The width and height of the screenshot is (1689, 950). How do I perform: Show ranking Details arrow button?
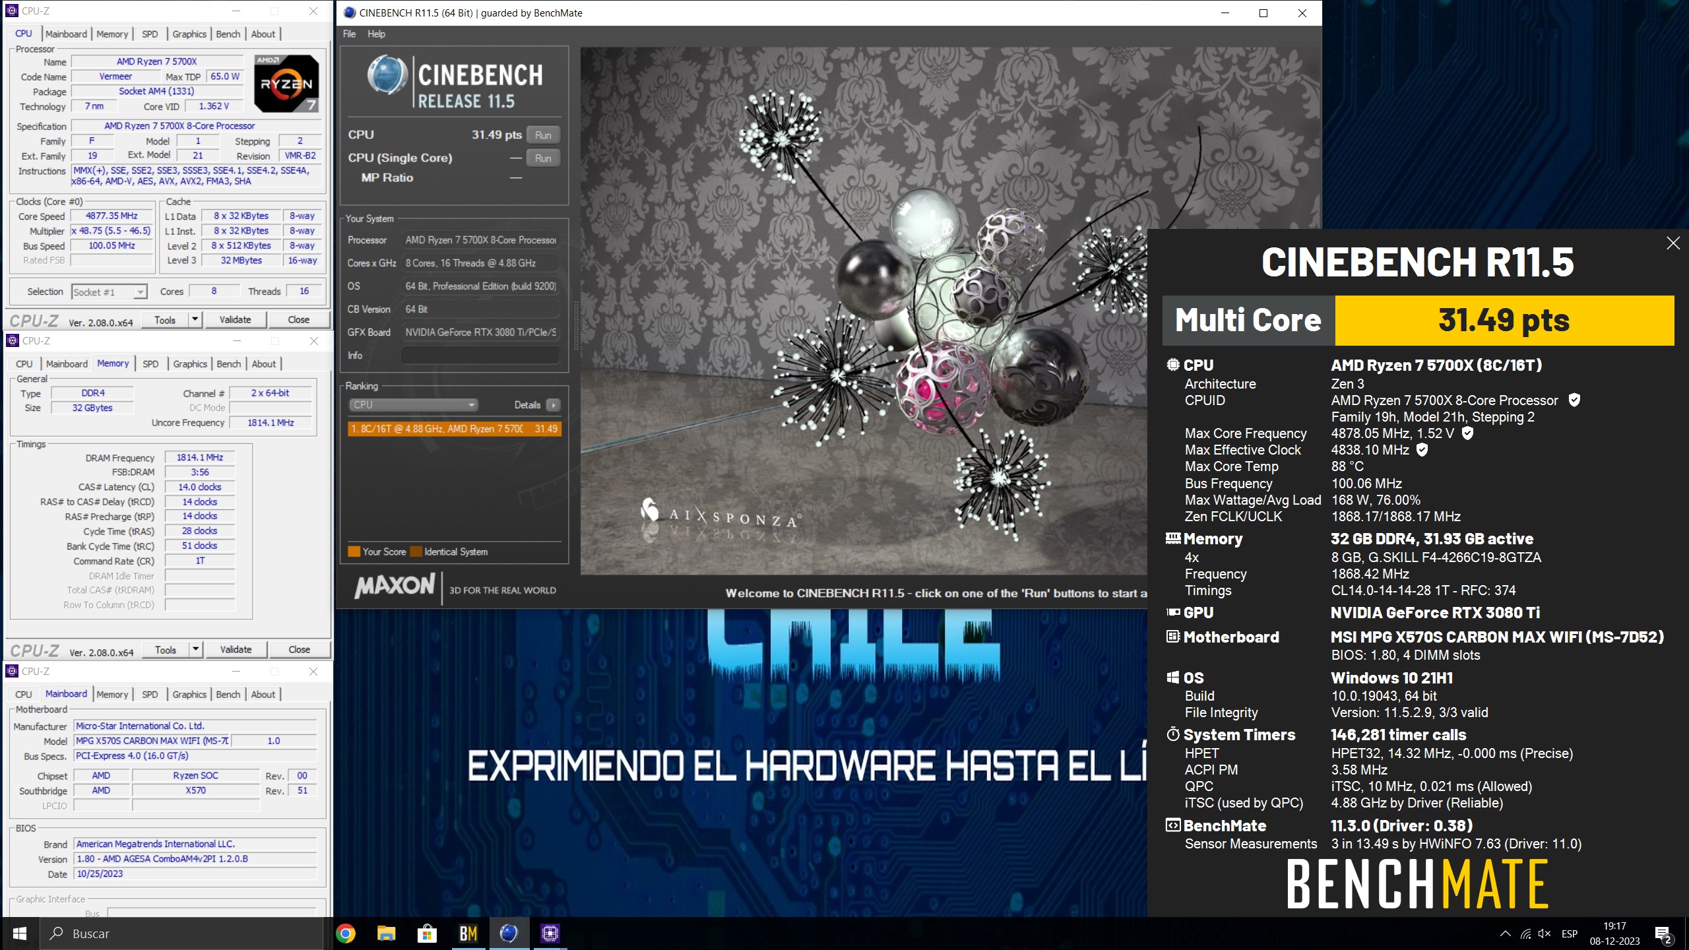point(554,405)
